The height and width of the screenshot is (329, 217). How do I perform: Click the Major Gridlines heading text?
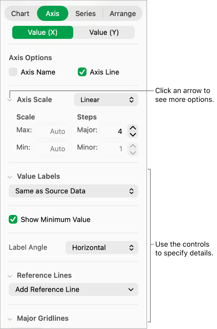[43, 318]
